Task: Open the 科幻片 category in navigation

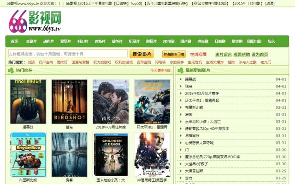Action: pyautogui.click(x=83, y=41)
